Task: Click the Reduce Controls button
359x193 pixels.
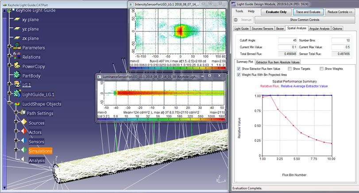Action: (340, 12)
